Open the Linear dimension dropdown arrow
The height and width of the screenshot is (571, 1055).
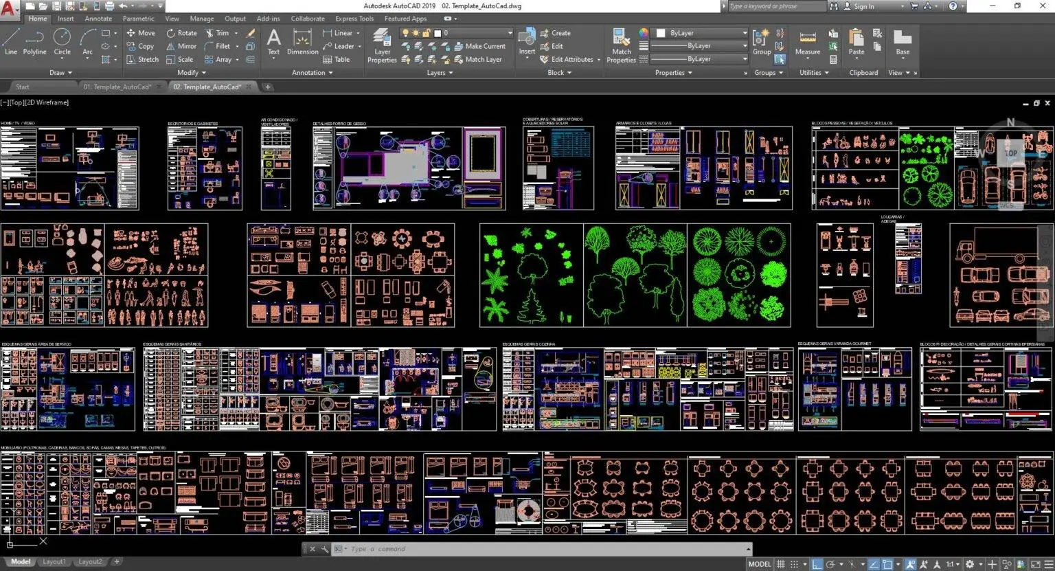tap(359, 33)
